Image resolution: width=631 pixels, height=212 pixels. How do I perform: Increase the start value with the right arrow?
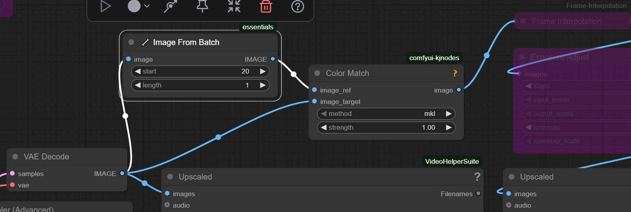(263, 71)
